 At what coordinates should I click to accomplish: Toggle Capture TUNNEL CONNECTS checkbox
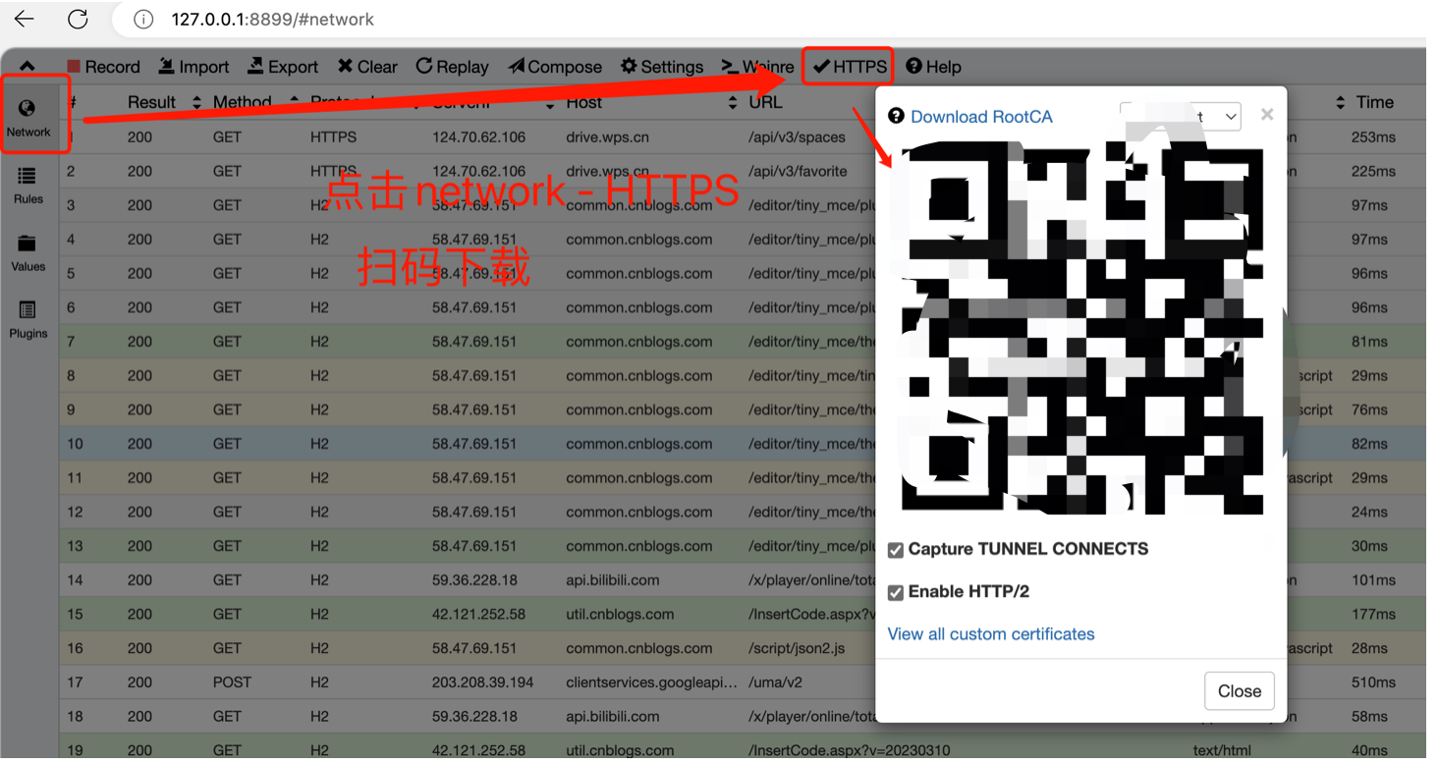coord(896,550)
